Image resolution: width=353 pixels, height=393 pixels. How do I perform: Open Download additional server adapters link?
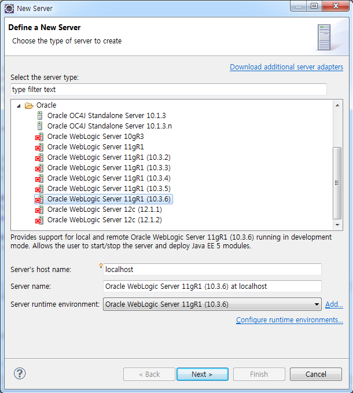pos(286,67)
